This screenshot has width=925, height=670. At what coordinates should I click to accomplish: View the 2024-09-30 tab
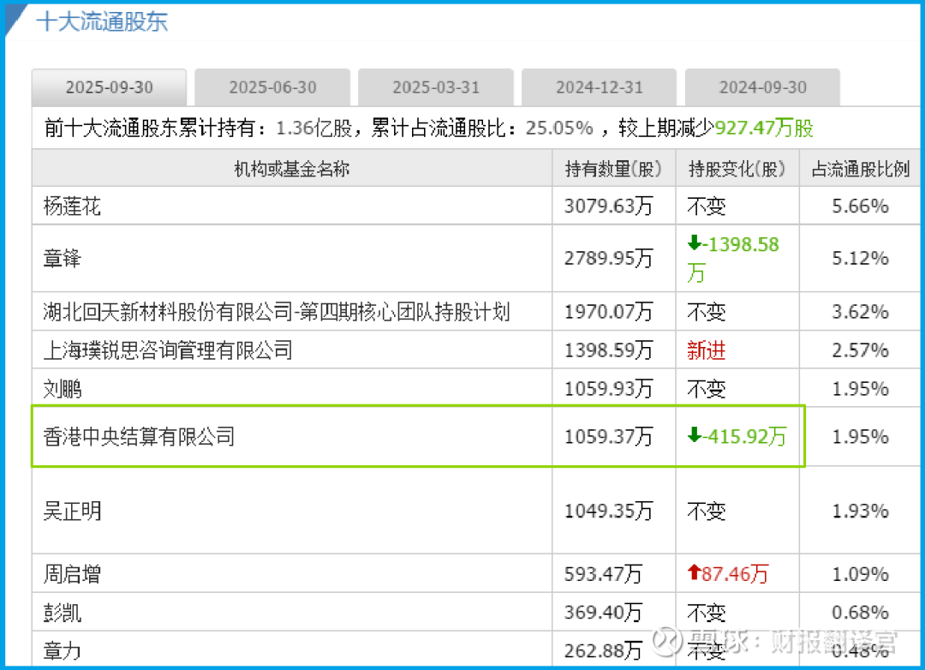[762, 87]
